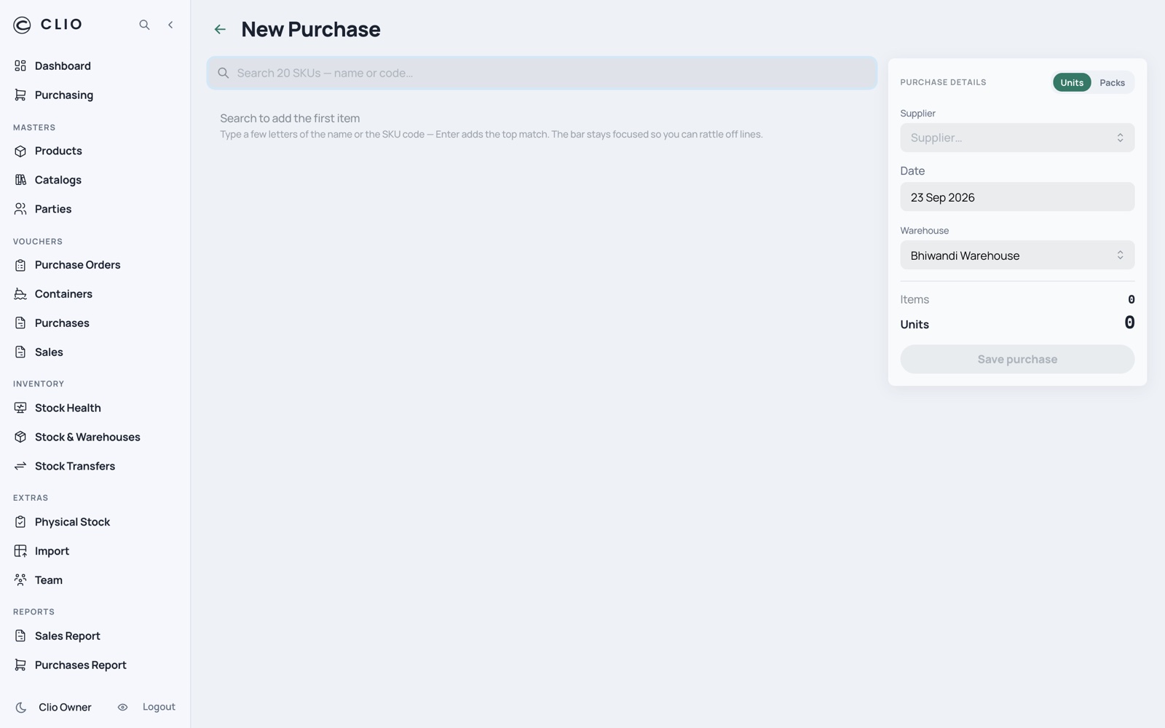Open Purchases in the sidebar
The height and width of the screenshot is (728, 1165).
[62, 323]
